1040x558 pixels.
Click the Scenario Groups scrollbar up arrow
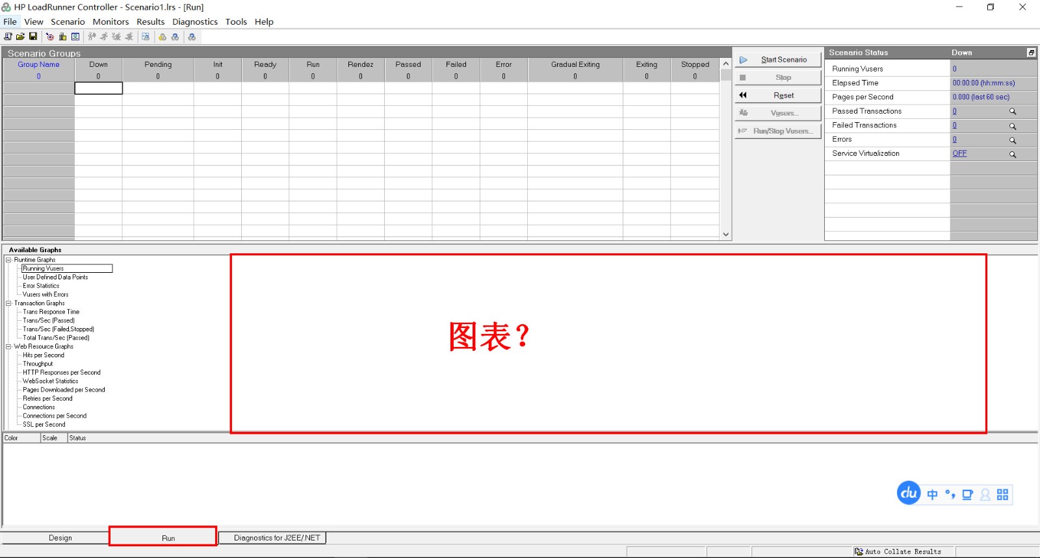(x=726, y=64)
